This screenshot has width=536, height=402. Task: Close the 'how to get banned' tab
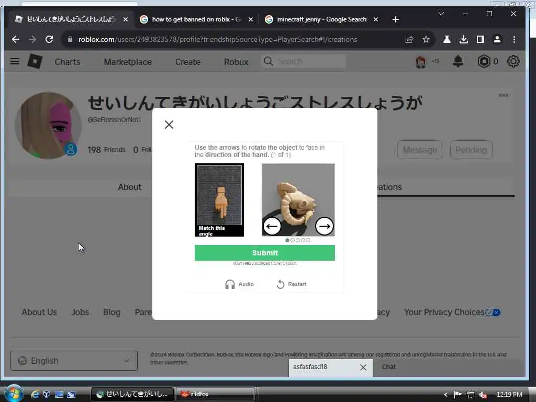[x=251, y=19]
